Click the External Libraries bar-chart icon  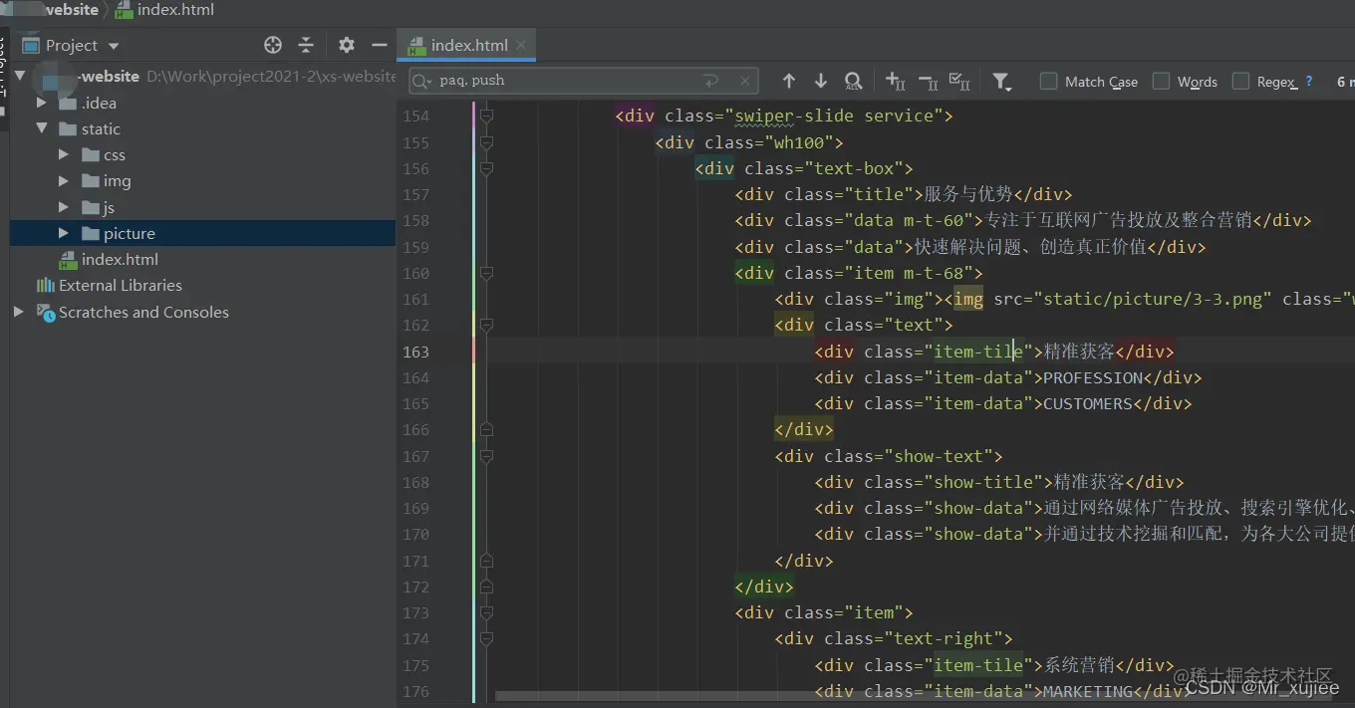[x=46, y=285]
